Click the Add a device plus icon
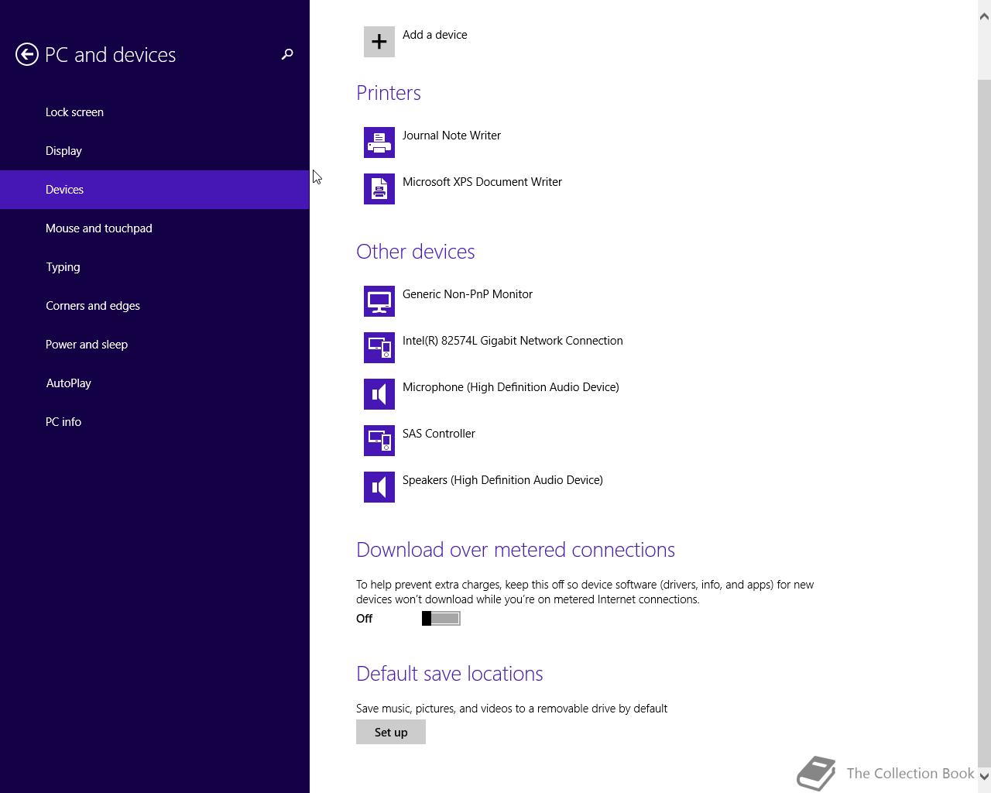The width and height of the screenshot is (991, 793). click(379, 42)
